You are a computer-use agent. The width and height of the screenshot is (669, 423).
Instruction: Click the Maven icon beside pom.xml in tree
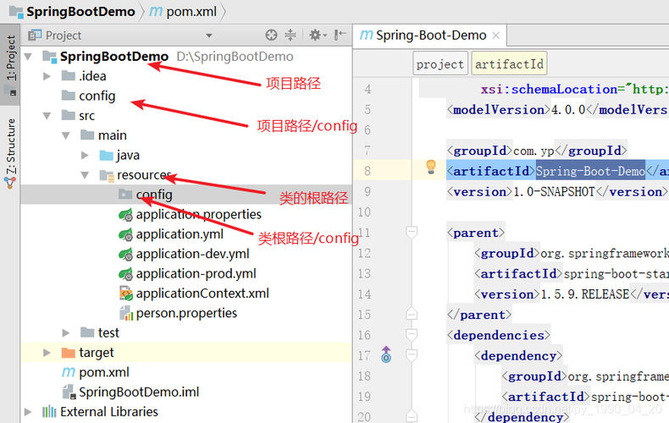(x=69, y=372)
